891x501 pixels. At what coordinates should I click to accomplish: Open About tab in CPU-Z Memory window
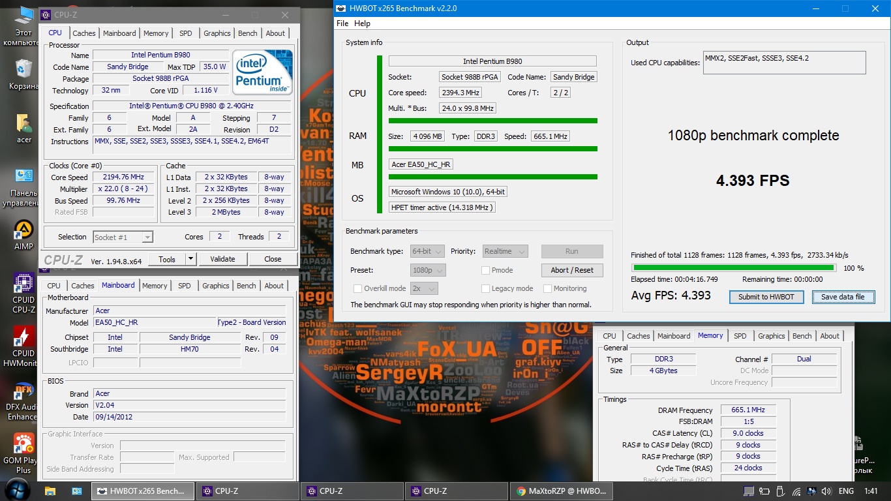(x=830, y=336)
